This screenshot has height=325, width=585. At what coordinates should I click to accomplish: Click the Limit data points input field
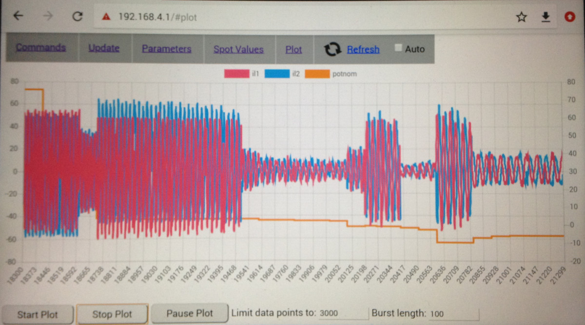(x=343, y=313)
